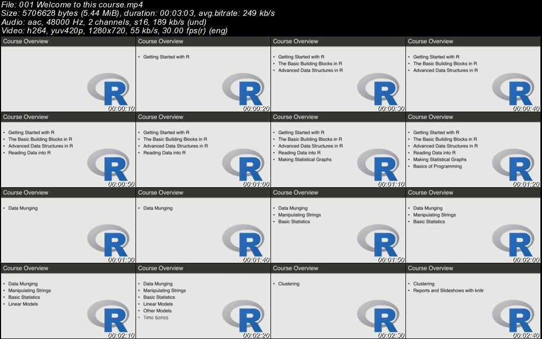This screenshot has width=542, height=339.
Task: Click 'Data Munging' in the 00:01:30 frame
Action: tap(23, 208)
